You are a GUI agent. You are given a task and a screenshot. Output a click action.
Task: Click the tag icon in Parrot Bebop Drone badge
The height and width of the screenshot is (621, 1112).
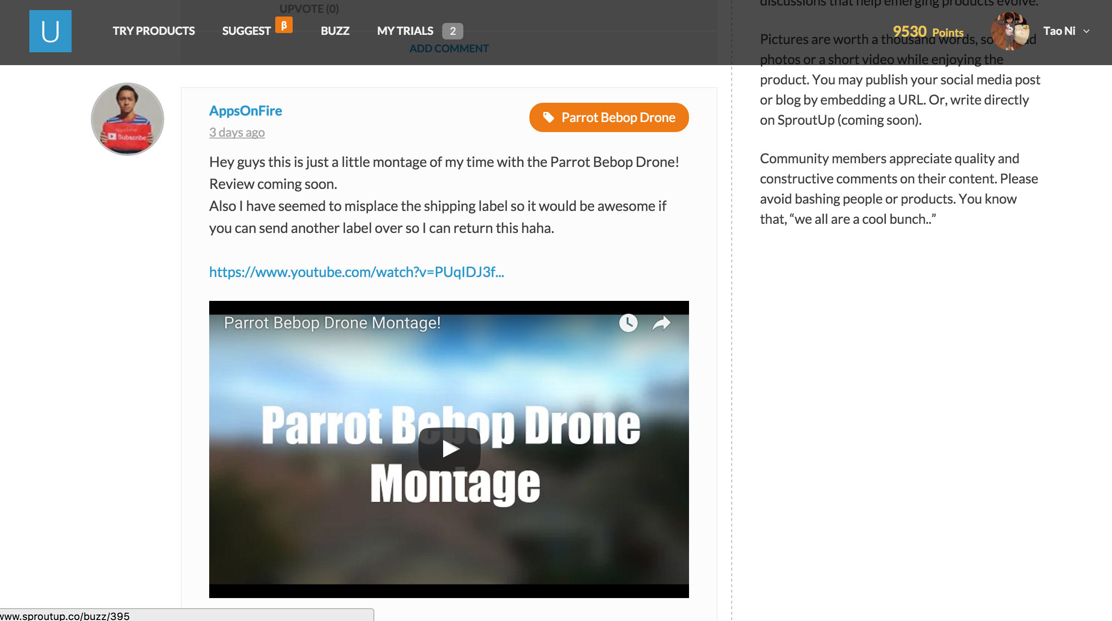548,117
